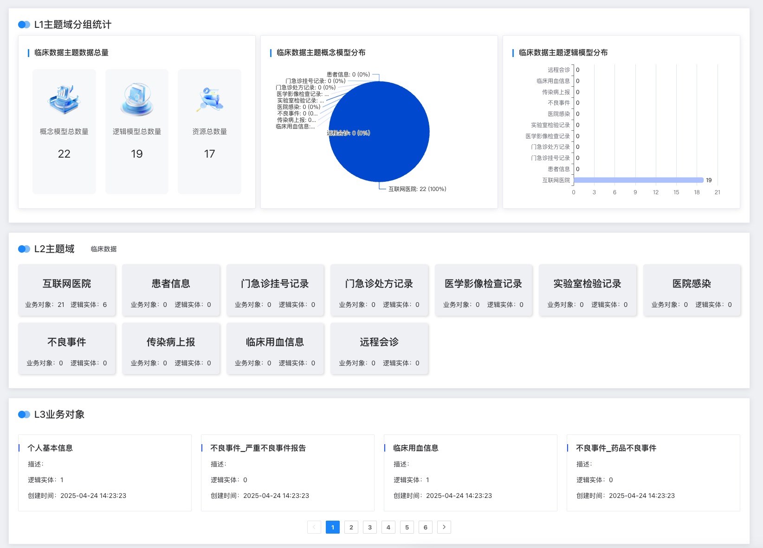Click the panel title 临床数据主题数据总量
Screen dimensions: 763x548
pos(71,53)
